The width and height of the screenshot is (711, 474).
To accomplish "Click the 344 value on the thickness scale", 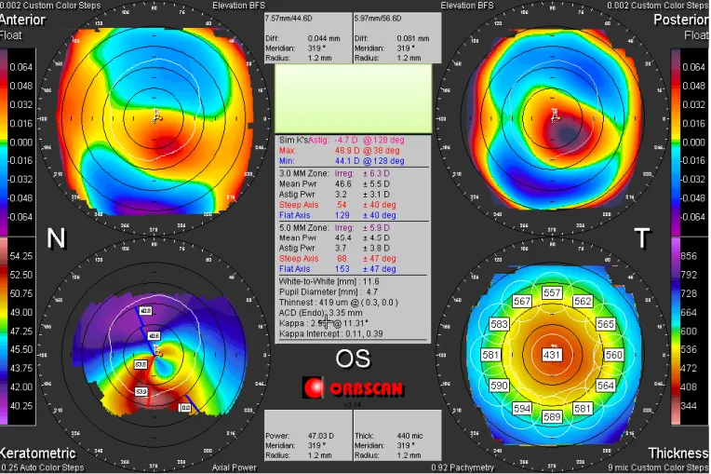I will (689, 406).
